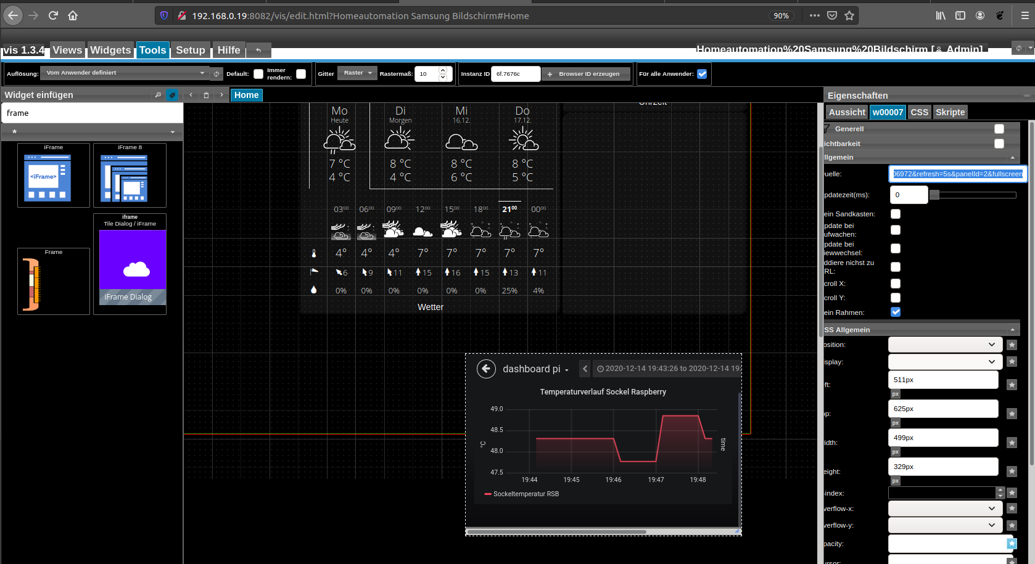Click the star icon beside left position field
1035x564 pixels.
tap(1012, 385)
